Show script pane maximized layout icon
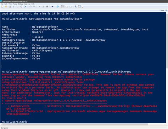This screenshot has height=129, width=168. coord(71,6)
